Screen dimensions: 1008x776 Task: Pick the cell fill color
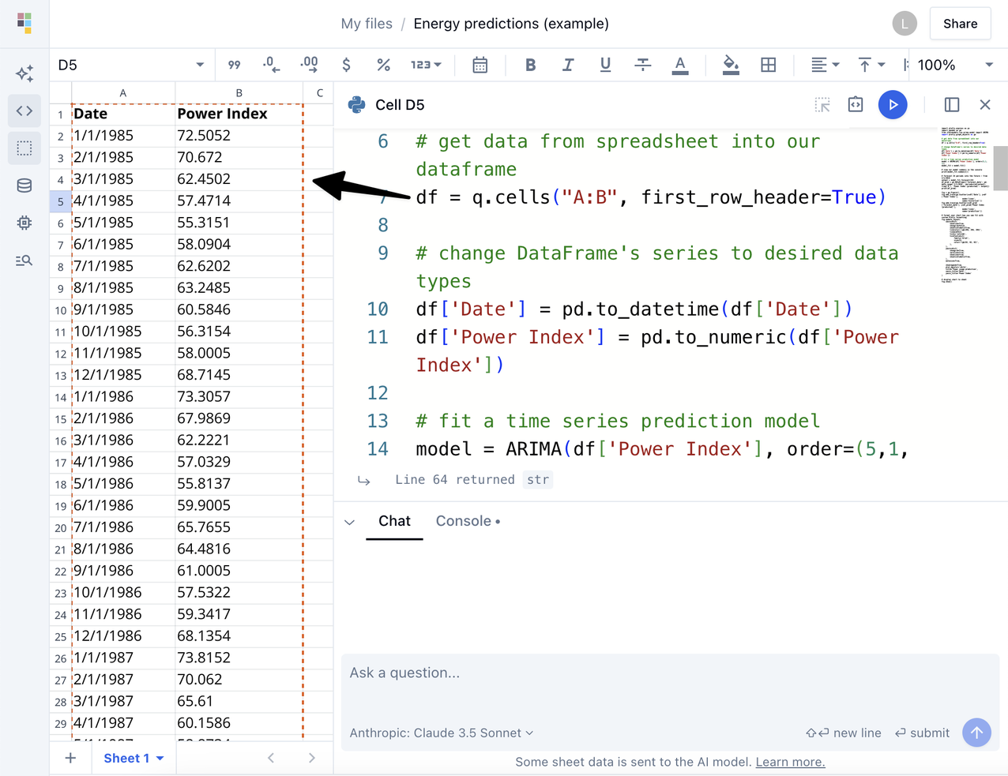(x=731, y=65)
